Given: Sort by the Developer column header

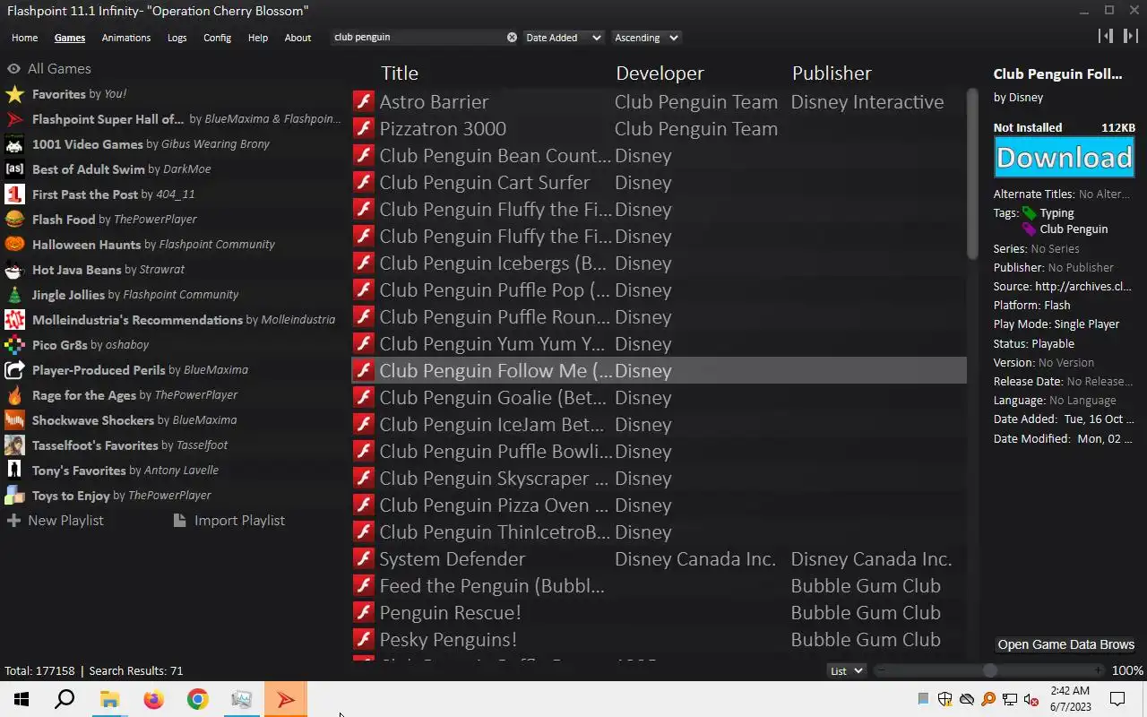Looking at the screenshot, I should [660, 73].
